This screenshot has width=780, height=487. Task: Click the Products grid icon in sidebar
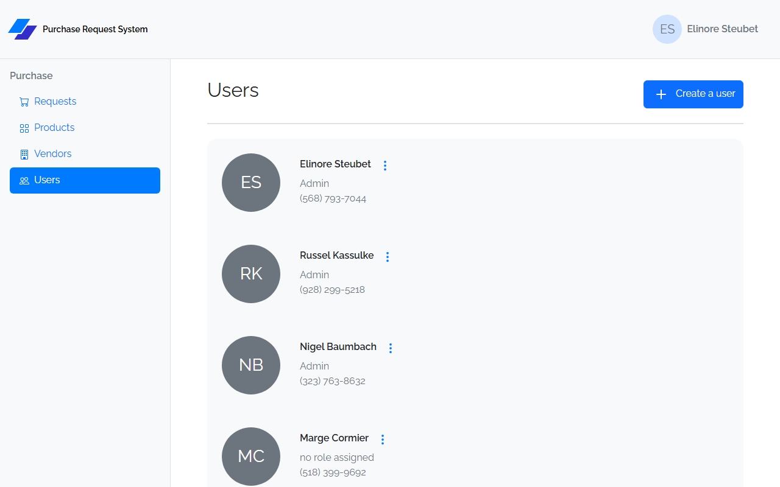click(x=24, y=128)
